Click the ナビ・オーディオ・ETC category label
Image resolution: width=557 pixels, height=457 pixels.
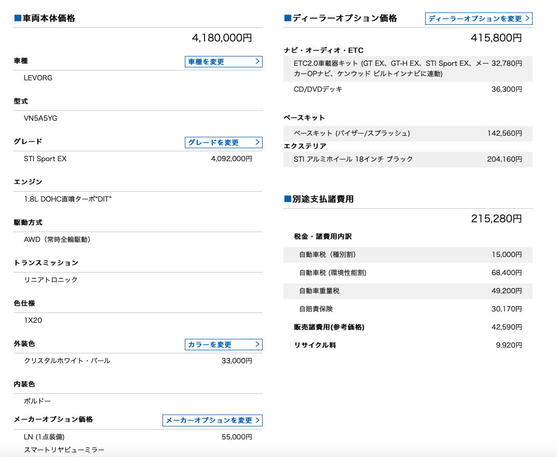coord(323,51)
